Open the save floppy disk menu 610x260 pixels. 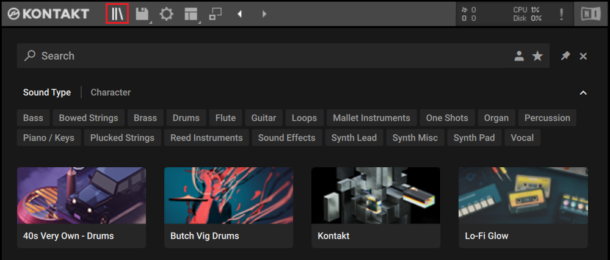click(x=142, y=15)
